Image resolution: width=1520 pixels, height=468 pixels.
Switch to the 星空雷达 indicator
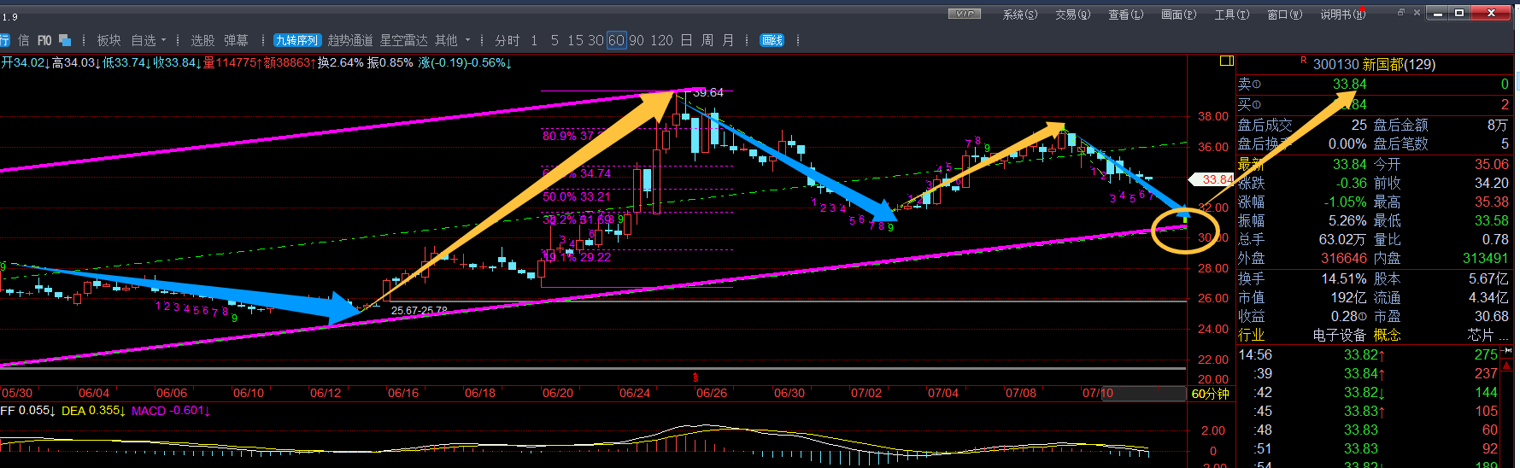(403, 40)
